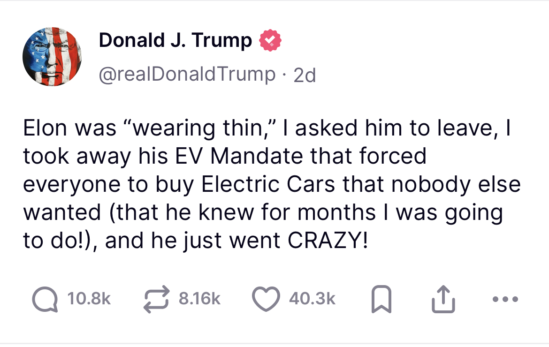Open Donald J. Trump display name
This screenshot has width=549, height=347.
pyautogui.click(x=175, y=40)
